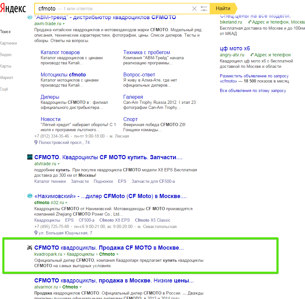Click the kvadropark.ru ATV favicon
Screen dimensions: 305x299
click(30, 247)
